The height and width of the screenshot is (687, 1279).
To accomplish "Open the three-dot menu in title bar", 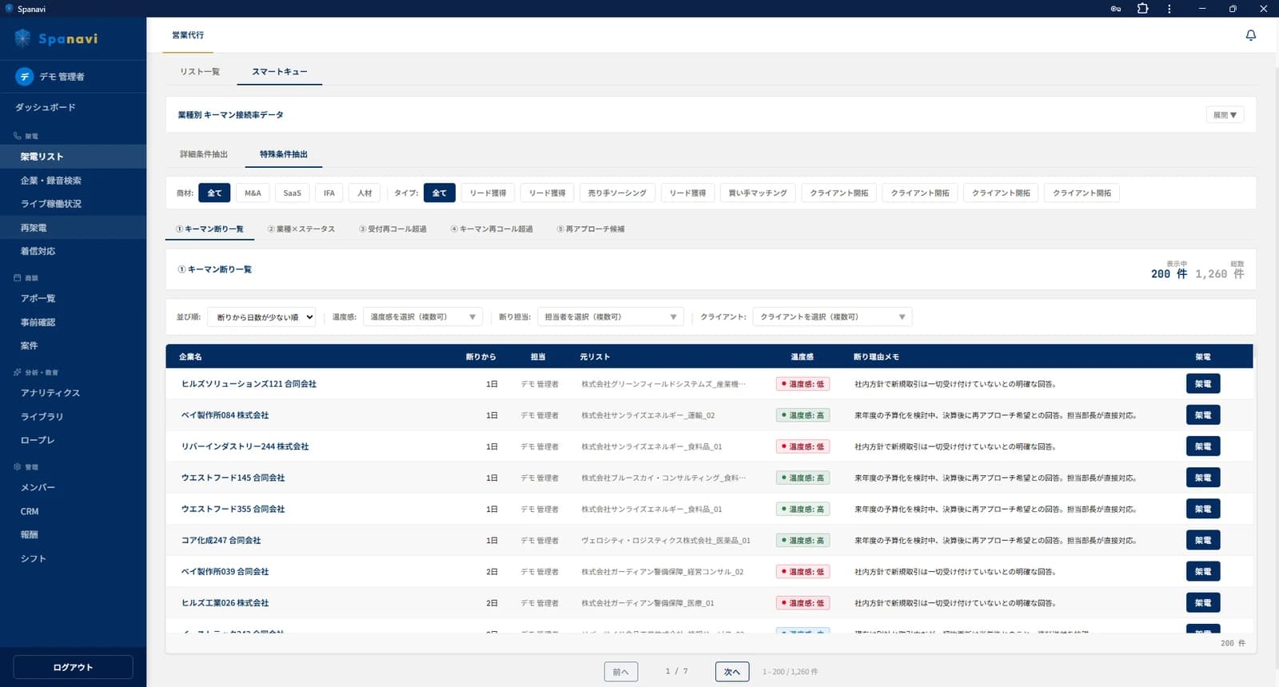I will click(1169, 9).
